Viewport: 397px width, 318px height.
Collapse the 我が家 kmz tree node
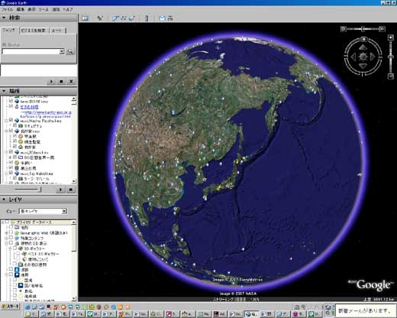pyautogui.click(x=7, y=131)
